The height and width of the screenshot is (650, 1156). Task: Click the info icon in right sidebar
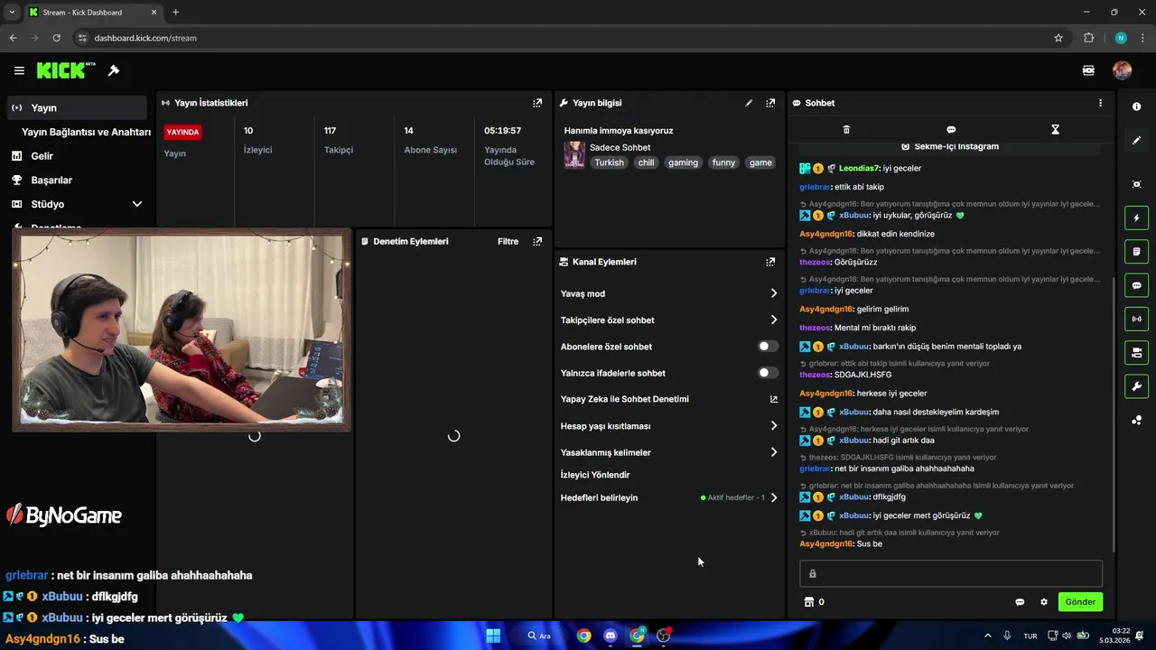tap(1136, 107)
